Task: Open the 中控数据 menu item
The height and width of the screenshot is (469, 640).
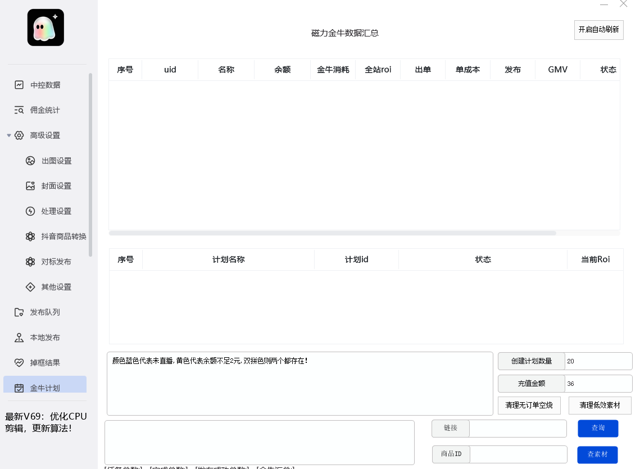Action: coord(45,85)
